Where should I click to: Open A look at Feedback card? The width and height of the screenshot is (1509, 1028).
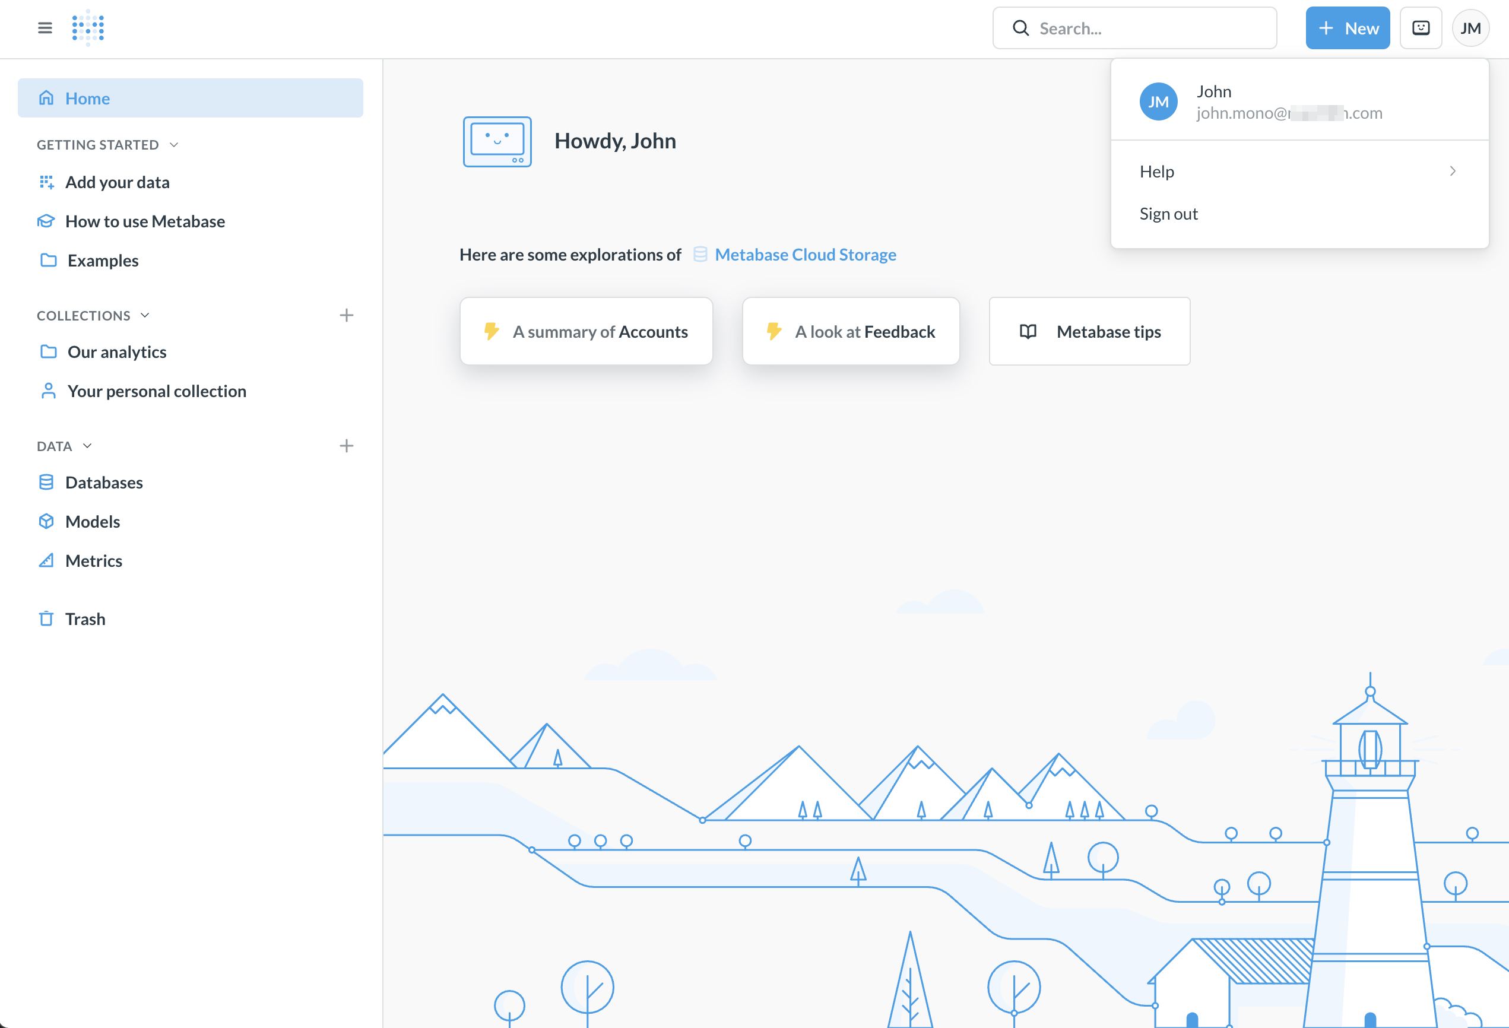(851, 332)
